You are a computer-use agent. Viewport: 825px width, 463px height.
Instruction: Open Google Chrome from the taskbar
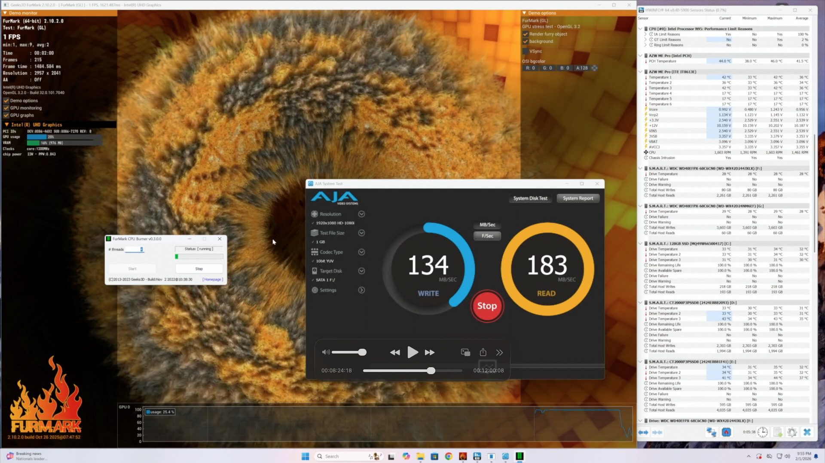coord(449,456)
